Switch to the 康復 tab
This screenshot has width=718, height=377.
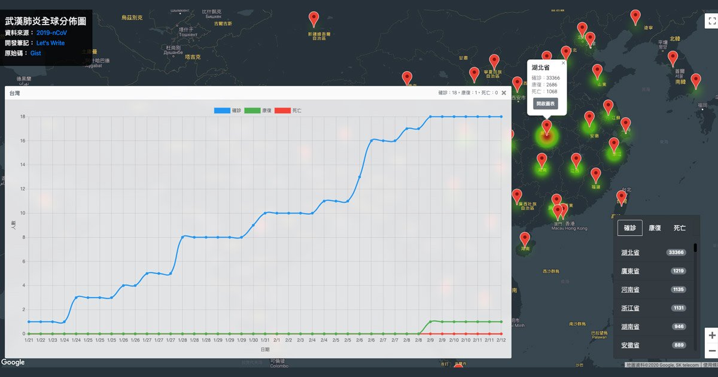(655, 228)
